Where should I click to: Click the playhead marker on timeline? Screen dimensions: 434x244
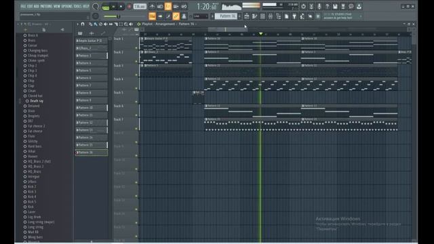260,34
